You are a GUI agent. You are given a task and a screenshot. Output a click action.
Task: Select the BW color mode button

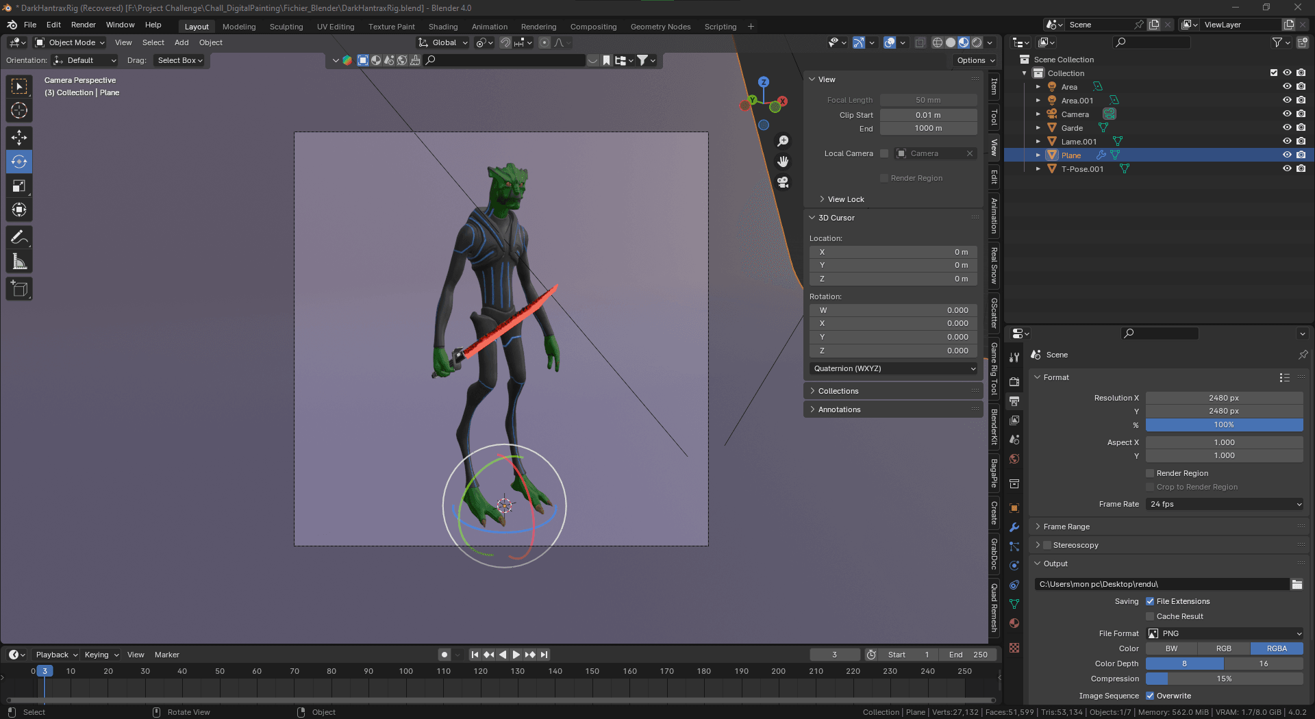[1172, 648]
